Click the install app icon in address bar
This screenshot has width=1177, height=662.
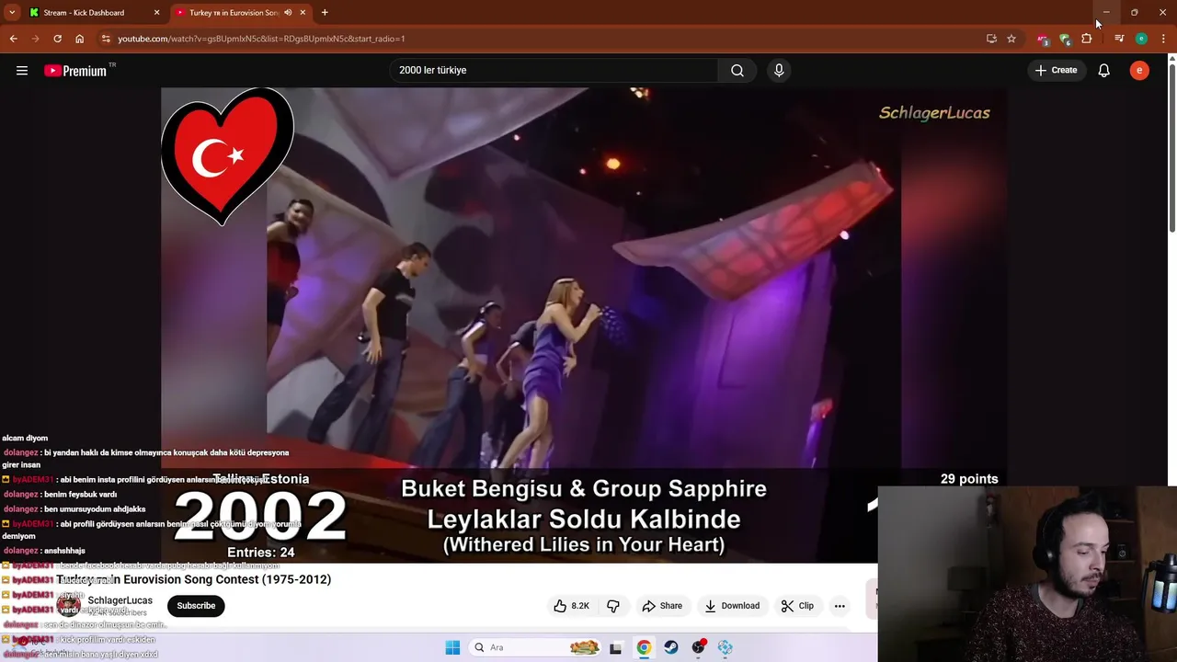991,39
